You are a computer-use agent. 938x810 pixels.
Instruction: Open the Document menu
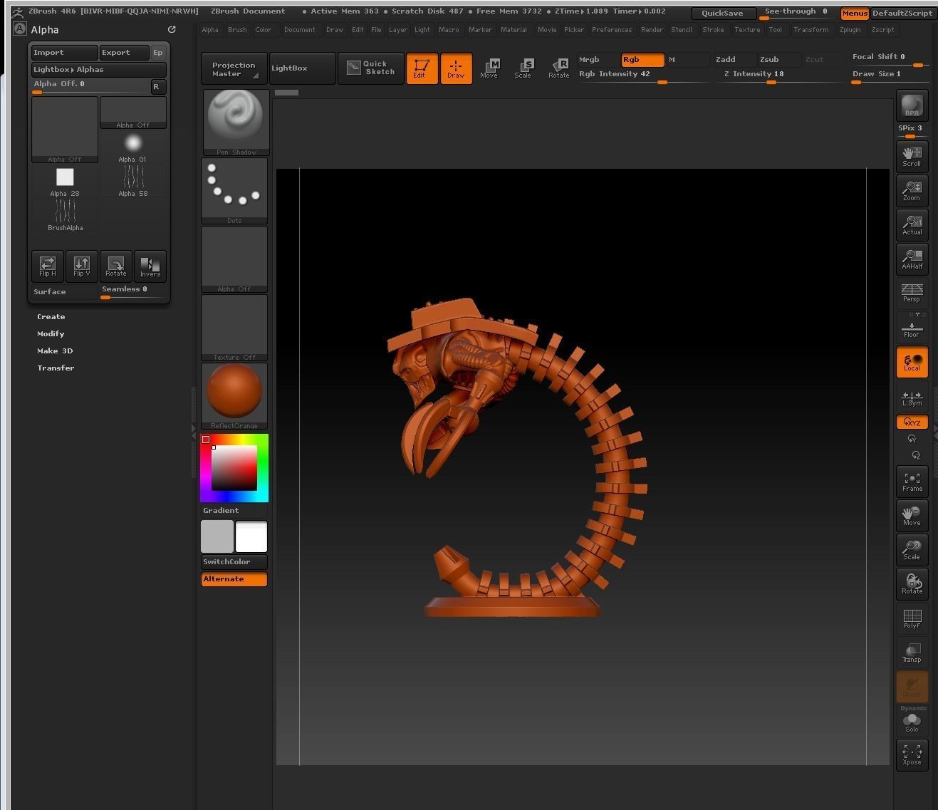click(x=299, y=30)
